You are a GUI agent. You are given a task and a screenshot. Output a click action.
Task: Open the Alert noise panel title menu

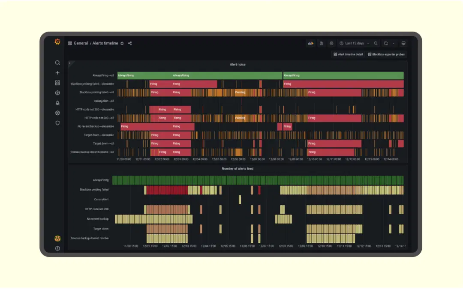pos(238,65)
